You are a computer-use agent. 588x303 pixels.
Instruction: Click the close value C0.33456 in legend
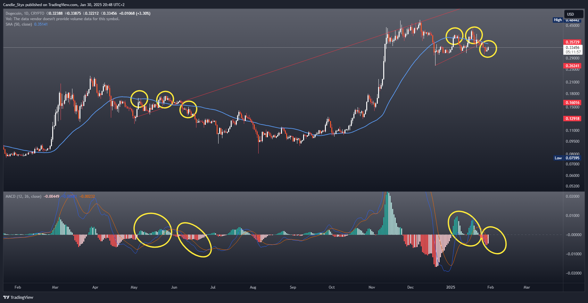point(109,13)
